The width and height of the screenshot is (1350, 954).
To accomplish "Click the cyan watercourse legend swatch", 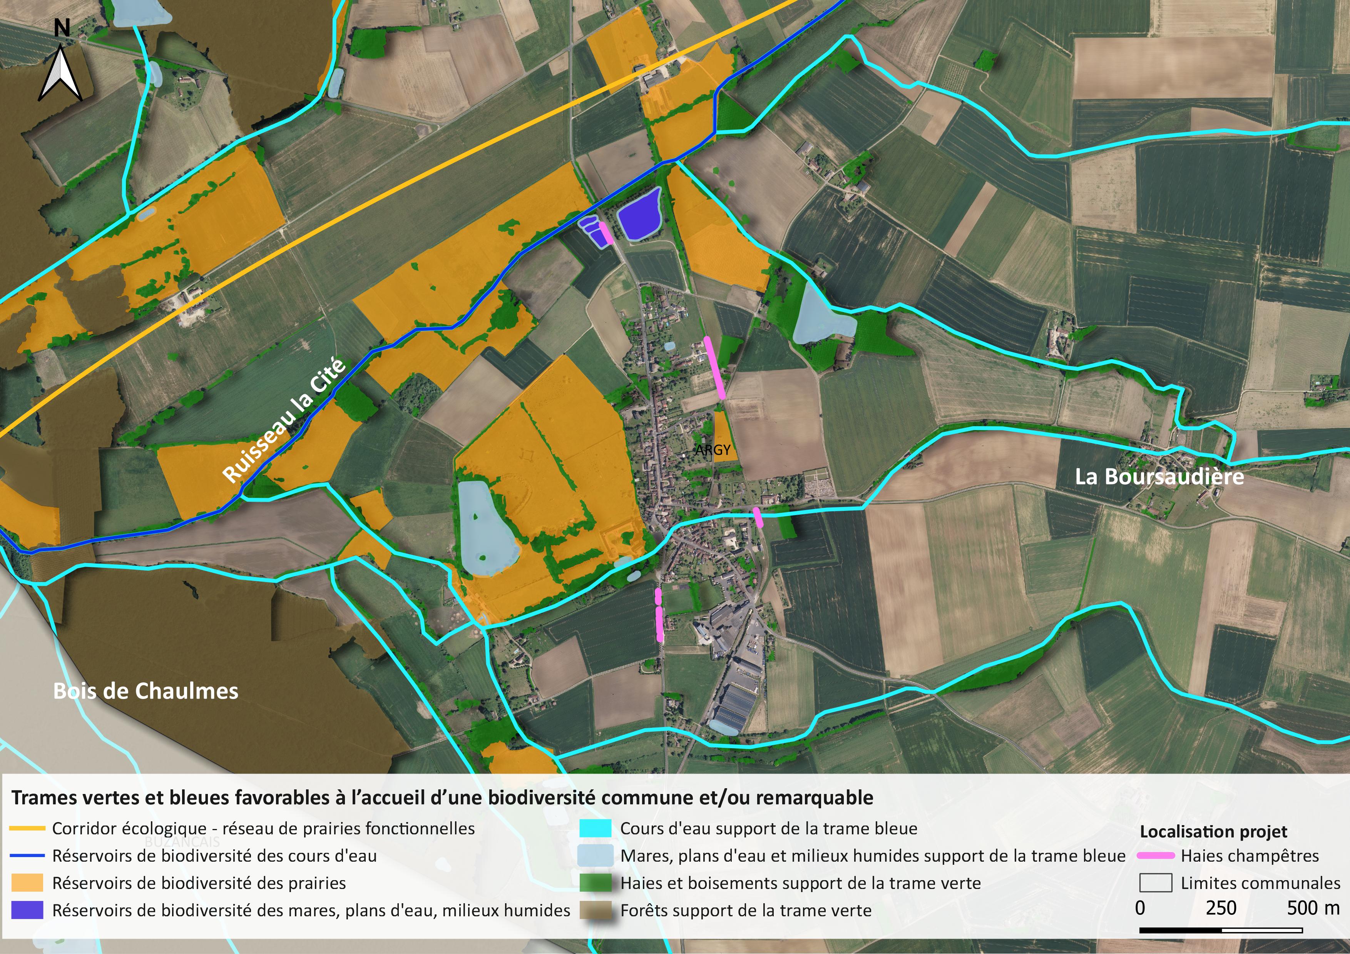I will 595,829.
